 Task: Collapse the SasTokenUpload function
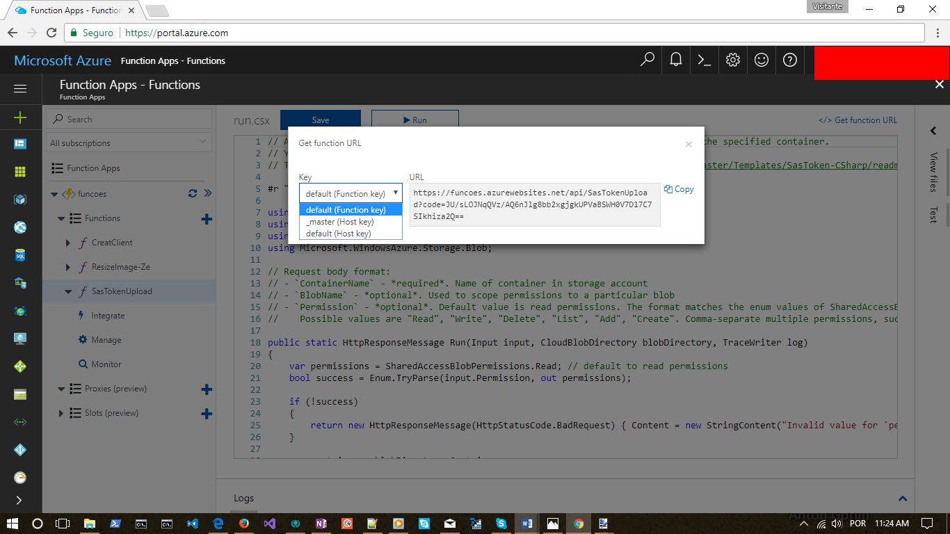tap(68, 291)
